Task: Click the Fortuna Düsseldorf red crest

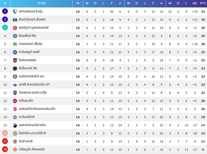Action: (15, 28)
